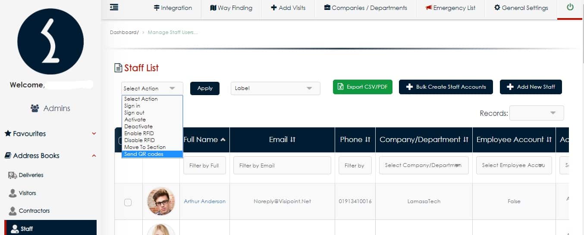Open the Emergency List tab
Viewport: 584px width, 235px height.
tap(450, 8)
